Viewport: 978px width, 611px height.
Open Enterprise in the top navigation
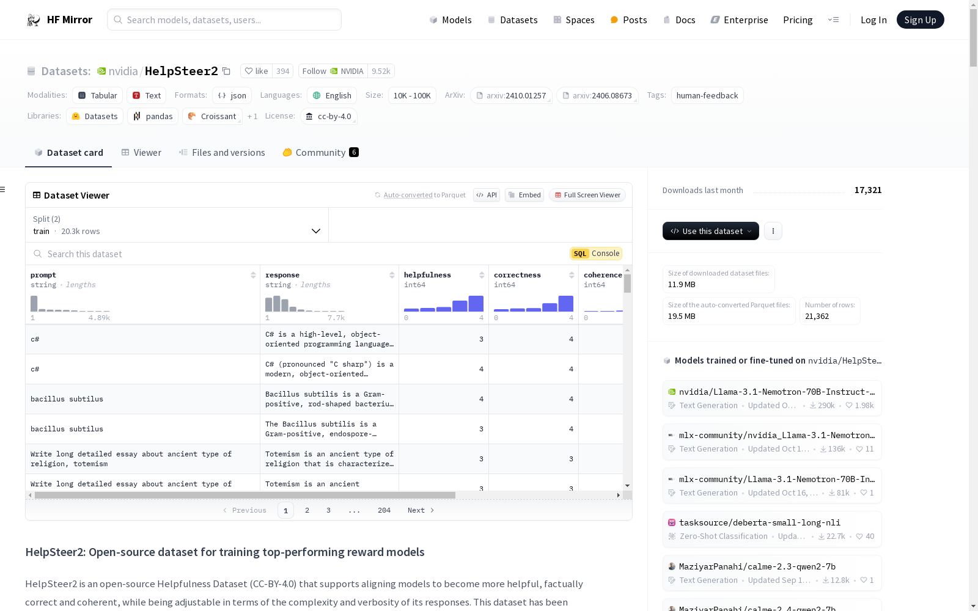[x=740, y=20]
